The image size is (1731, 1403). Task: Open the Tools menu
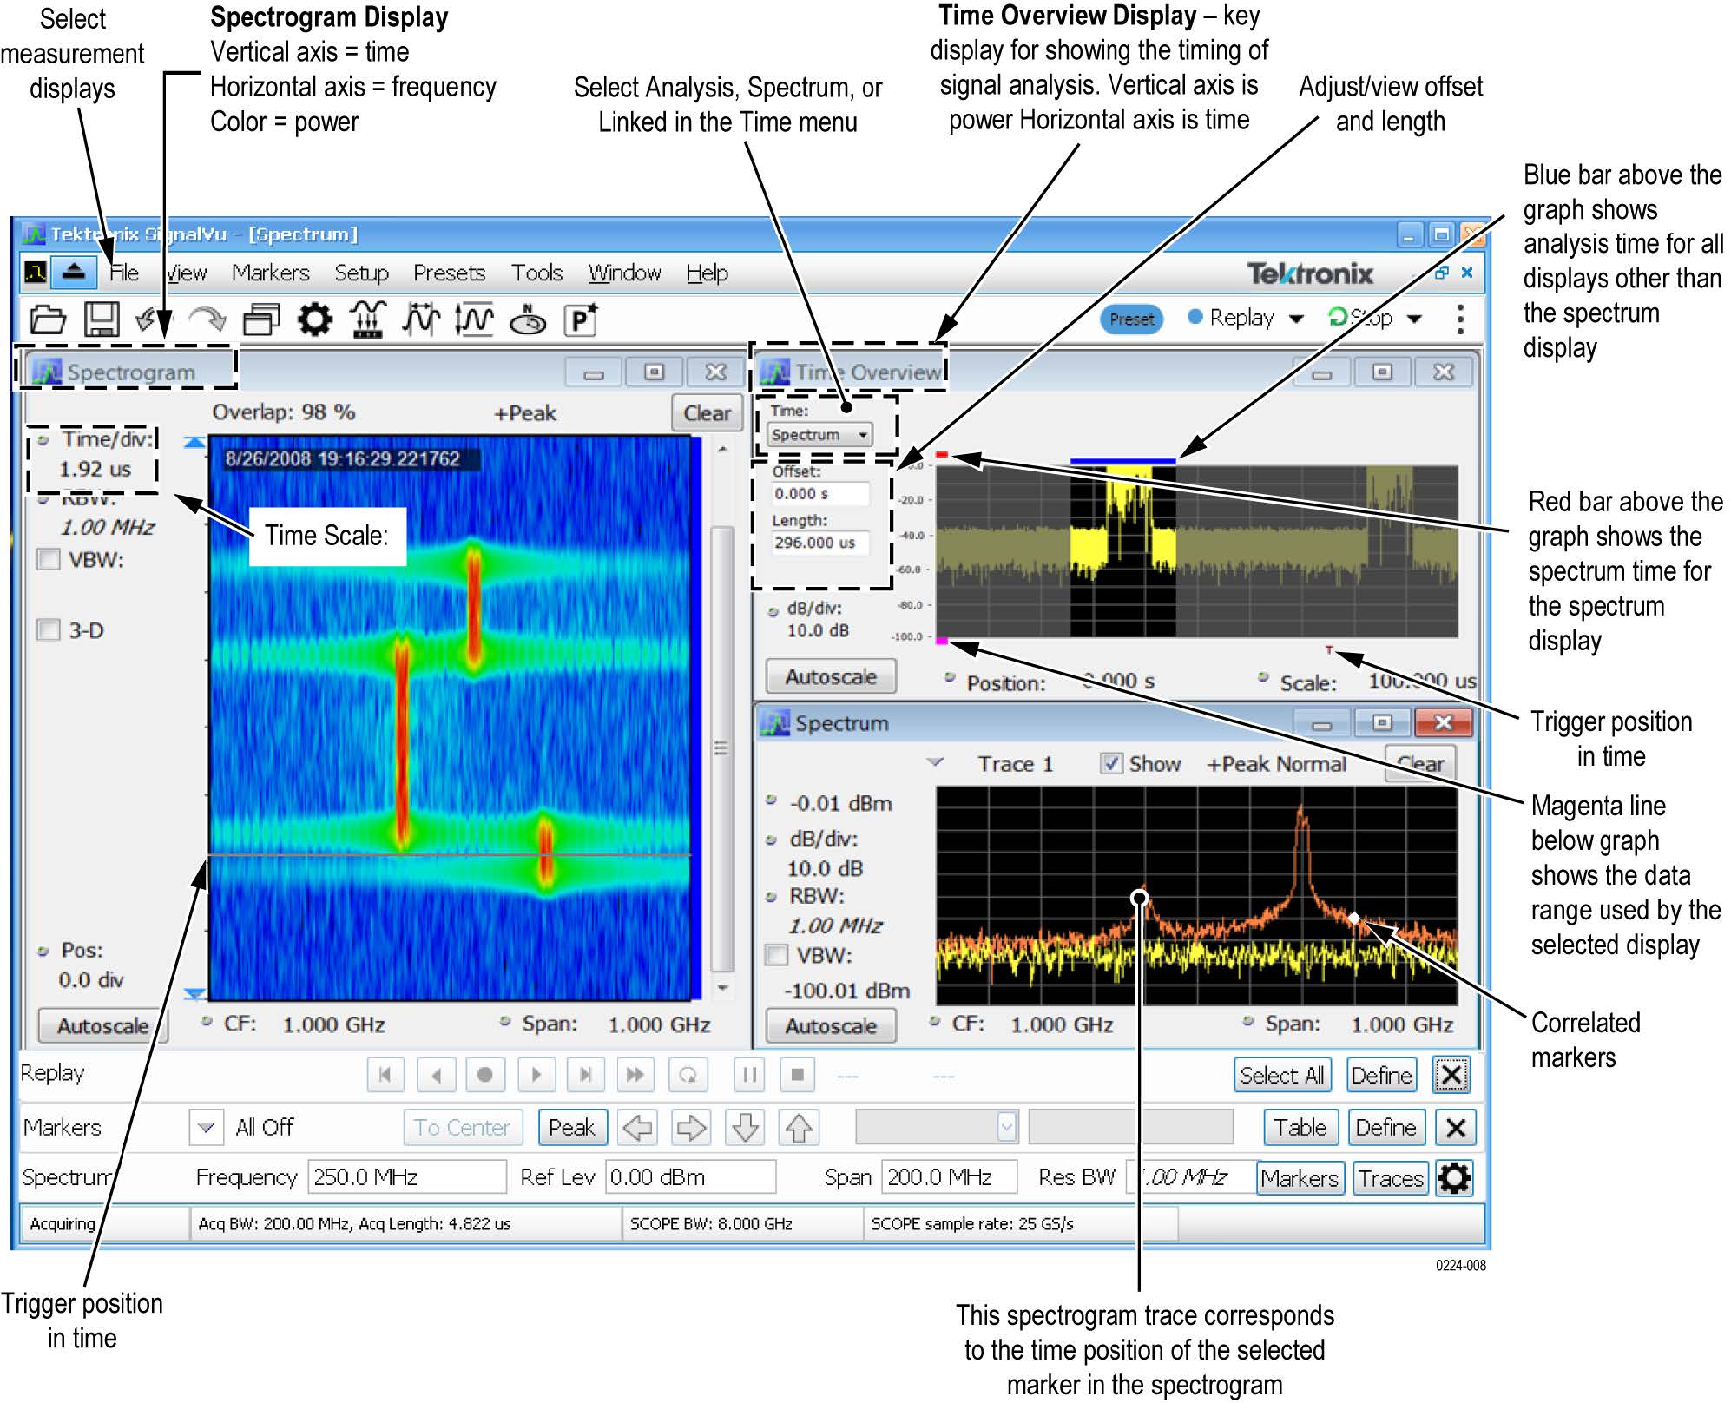pos(536,273)
